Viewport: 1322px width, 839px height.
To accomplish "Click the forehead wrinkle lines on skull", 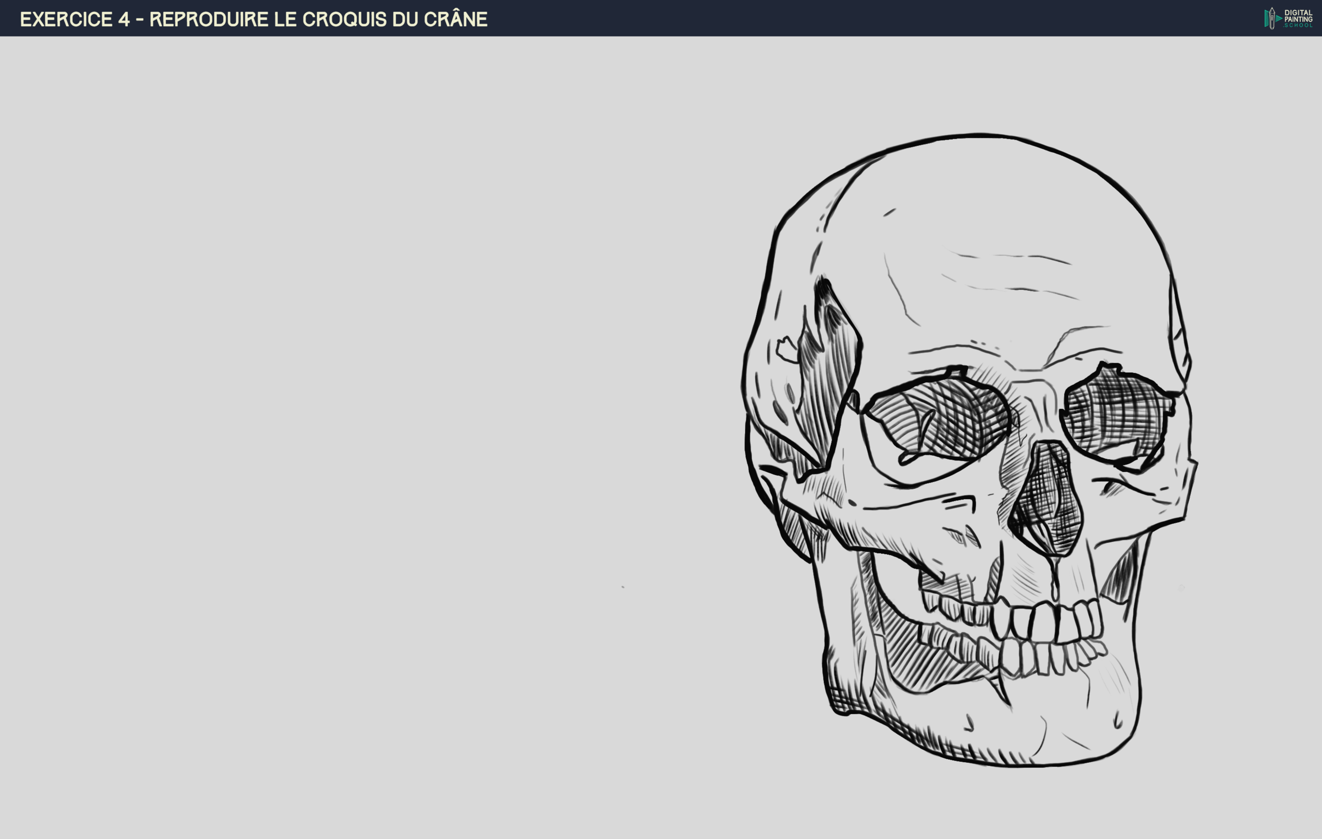I will 1010,274.
